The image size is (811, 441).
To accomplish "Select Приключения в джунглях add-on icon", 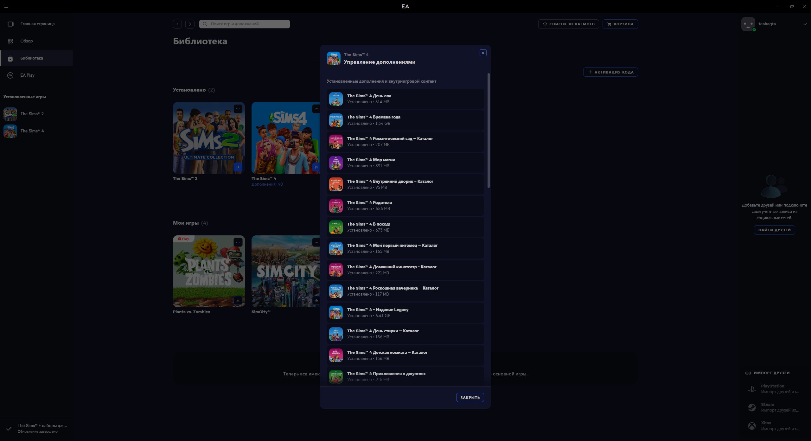I will 336,377.
